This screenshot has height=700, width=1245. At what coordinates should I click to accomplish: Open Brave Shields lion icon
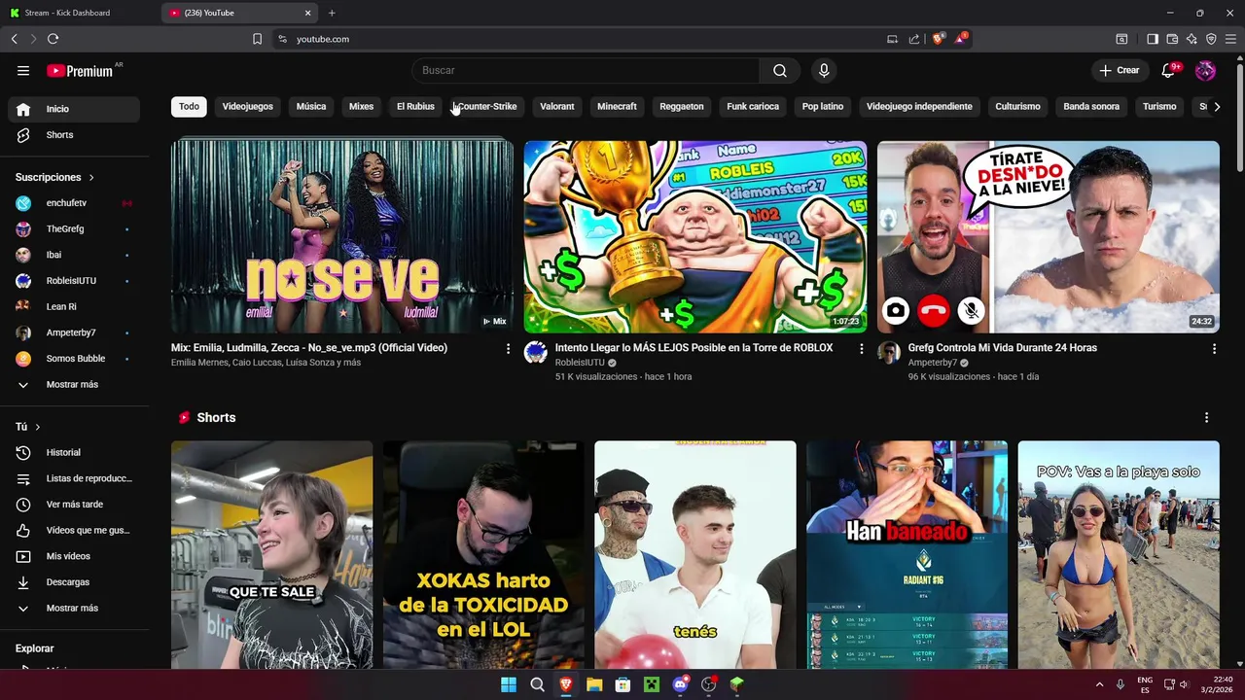point(938,39)
